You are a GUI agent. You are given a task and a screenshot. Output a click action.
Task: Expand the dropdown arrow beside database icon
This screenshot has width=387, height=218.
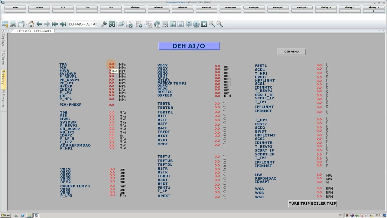[x=144, y=24]
